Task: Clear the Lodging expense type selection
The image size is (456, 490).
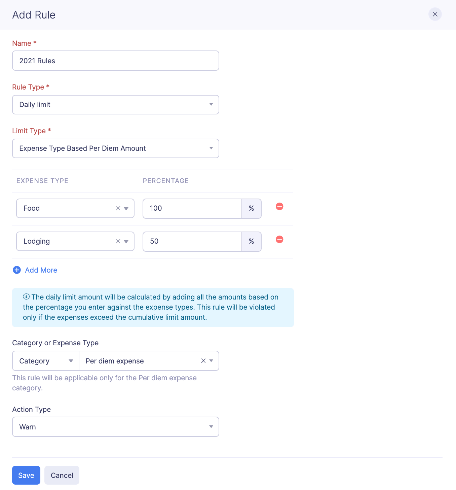Action: [118, 241]
